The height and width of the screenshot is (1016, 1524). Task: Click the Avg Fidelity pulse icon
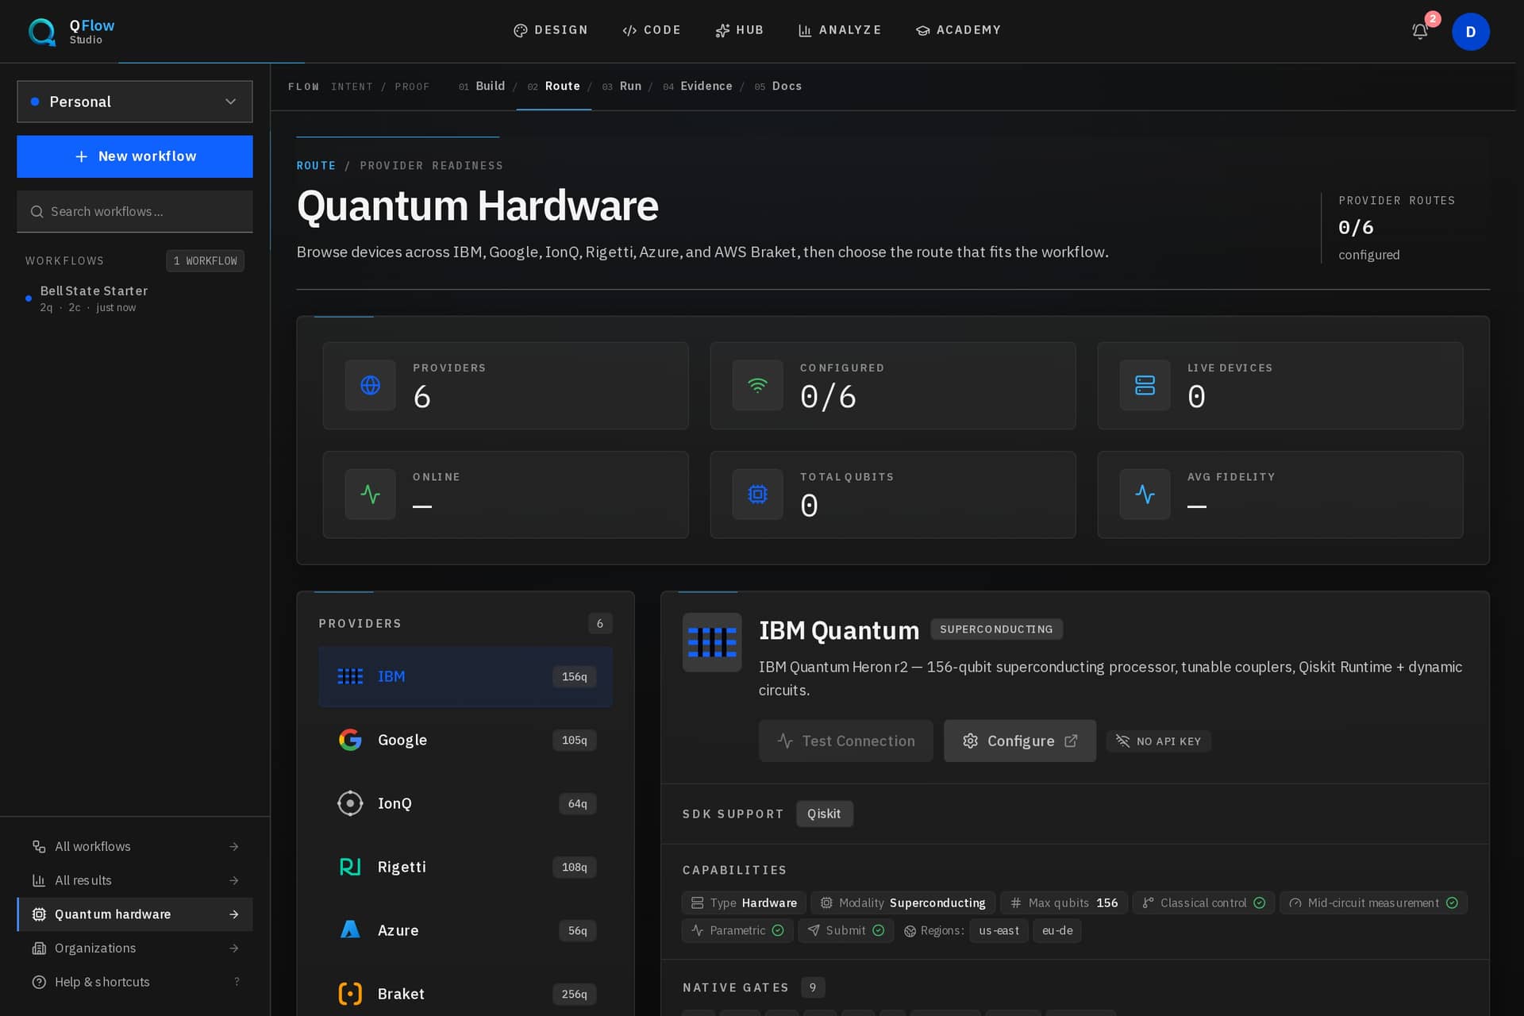click(x=1145, y=494)
